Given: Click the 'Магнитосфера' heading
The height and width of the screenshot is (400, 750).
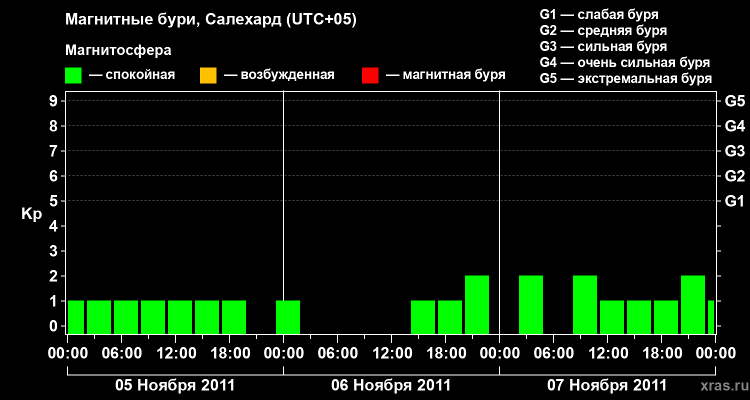Looking at the screenshot, I should (x=118, y=50).
